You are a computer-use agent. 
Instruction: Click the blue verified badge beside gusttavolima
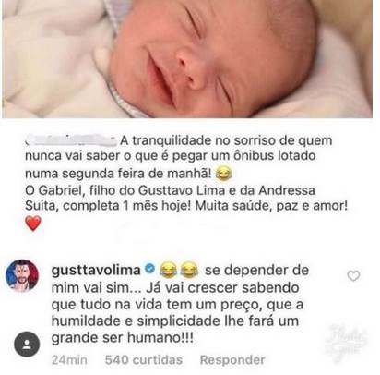pos(149,269)
